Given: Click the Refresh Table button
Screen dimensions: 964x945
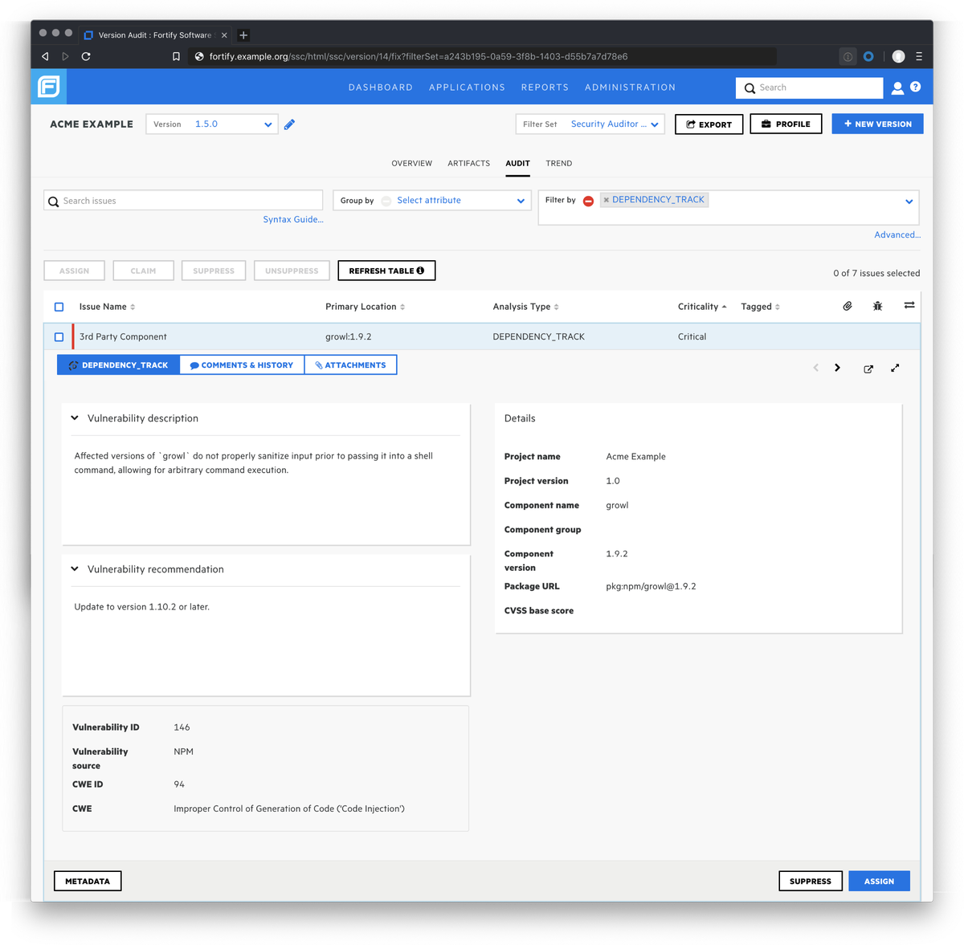Looking at the screenshot, I should 386,271.
